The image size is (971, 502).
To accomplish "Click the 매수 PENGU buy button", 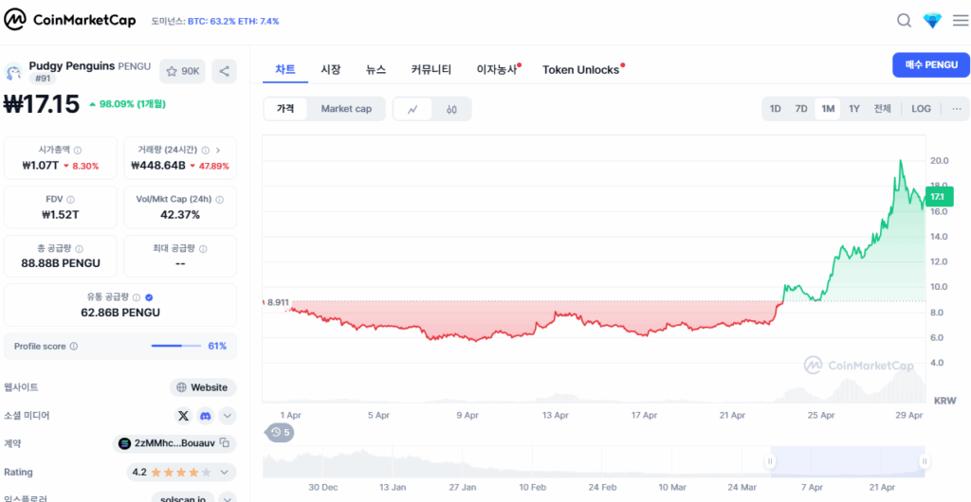I will (931, 65).
